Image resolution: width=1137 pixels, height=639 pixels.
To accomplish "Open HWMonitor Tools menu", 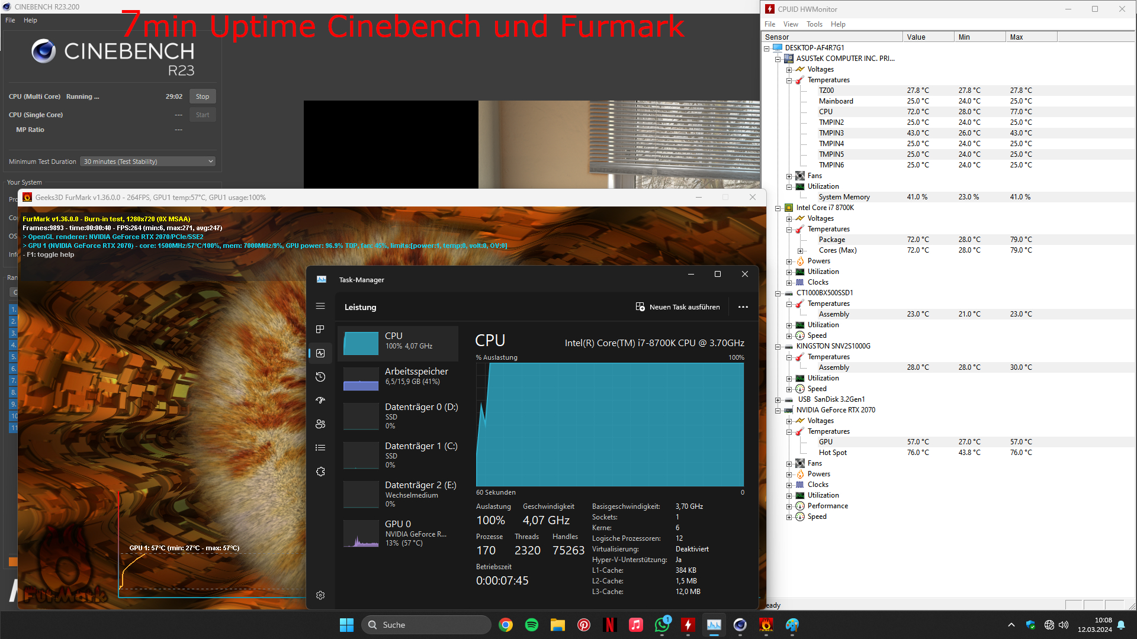I will [814, 24].
